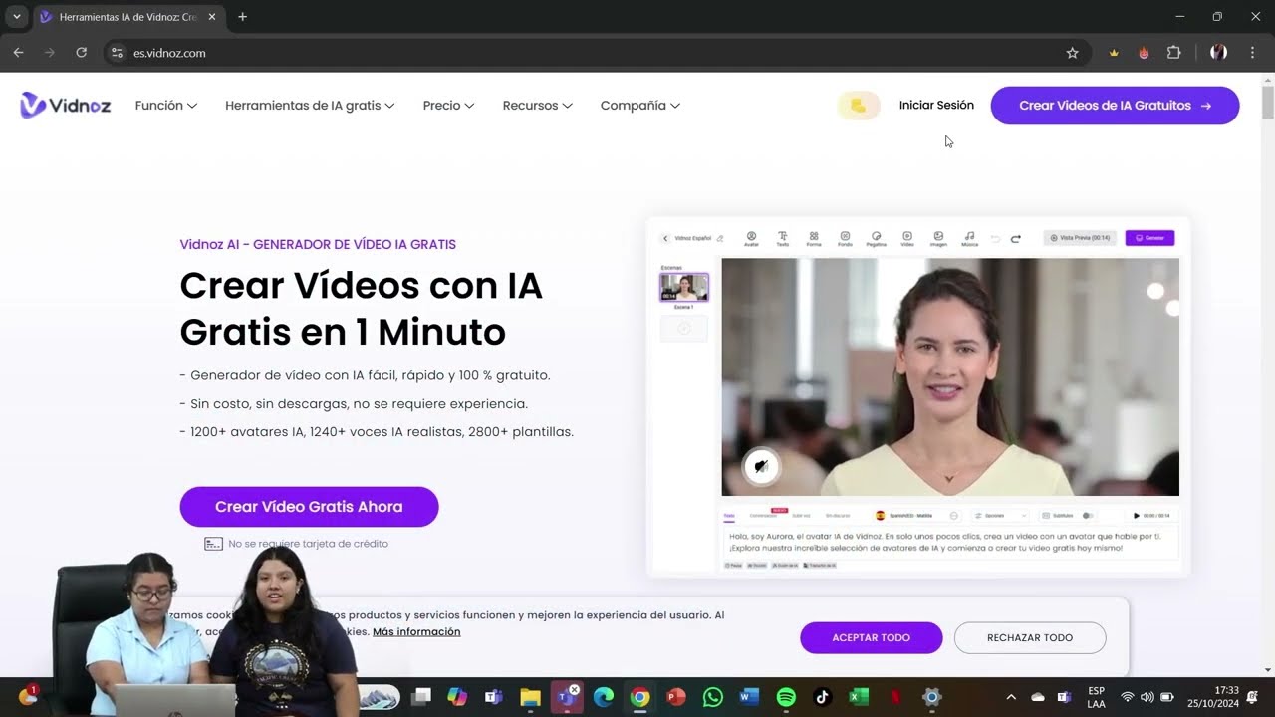Viewport: 1275px width, 717px height.
Task: Open Excel from the taskbar
Action: pyautogui.click(x=859, y=697)
